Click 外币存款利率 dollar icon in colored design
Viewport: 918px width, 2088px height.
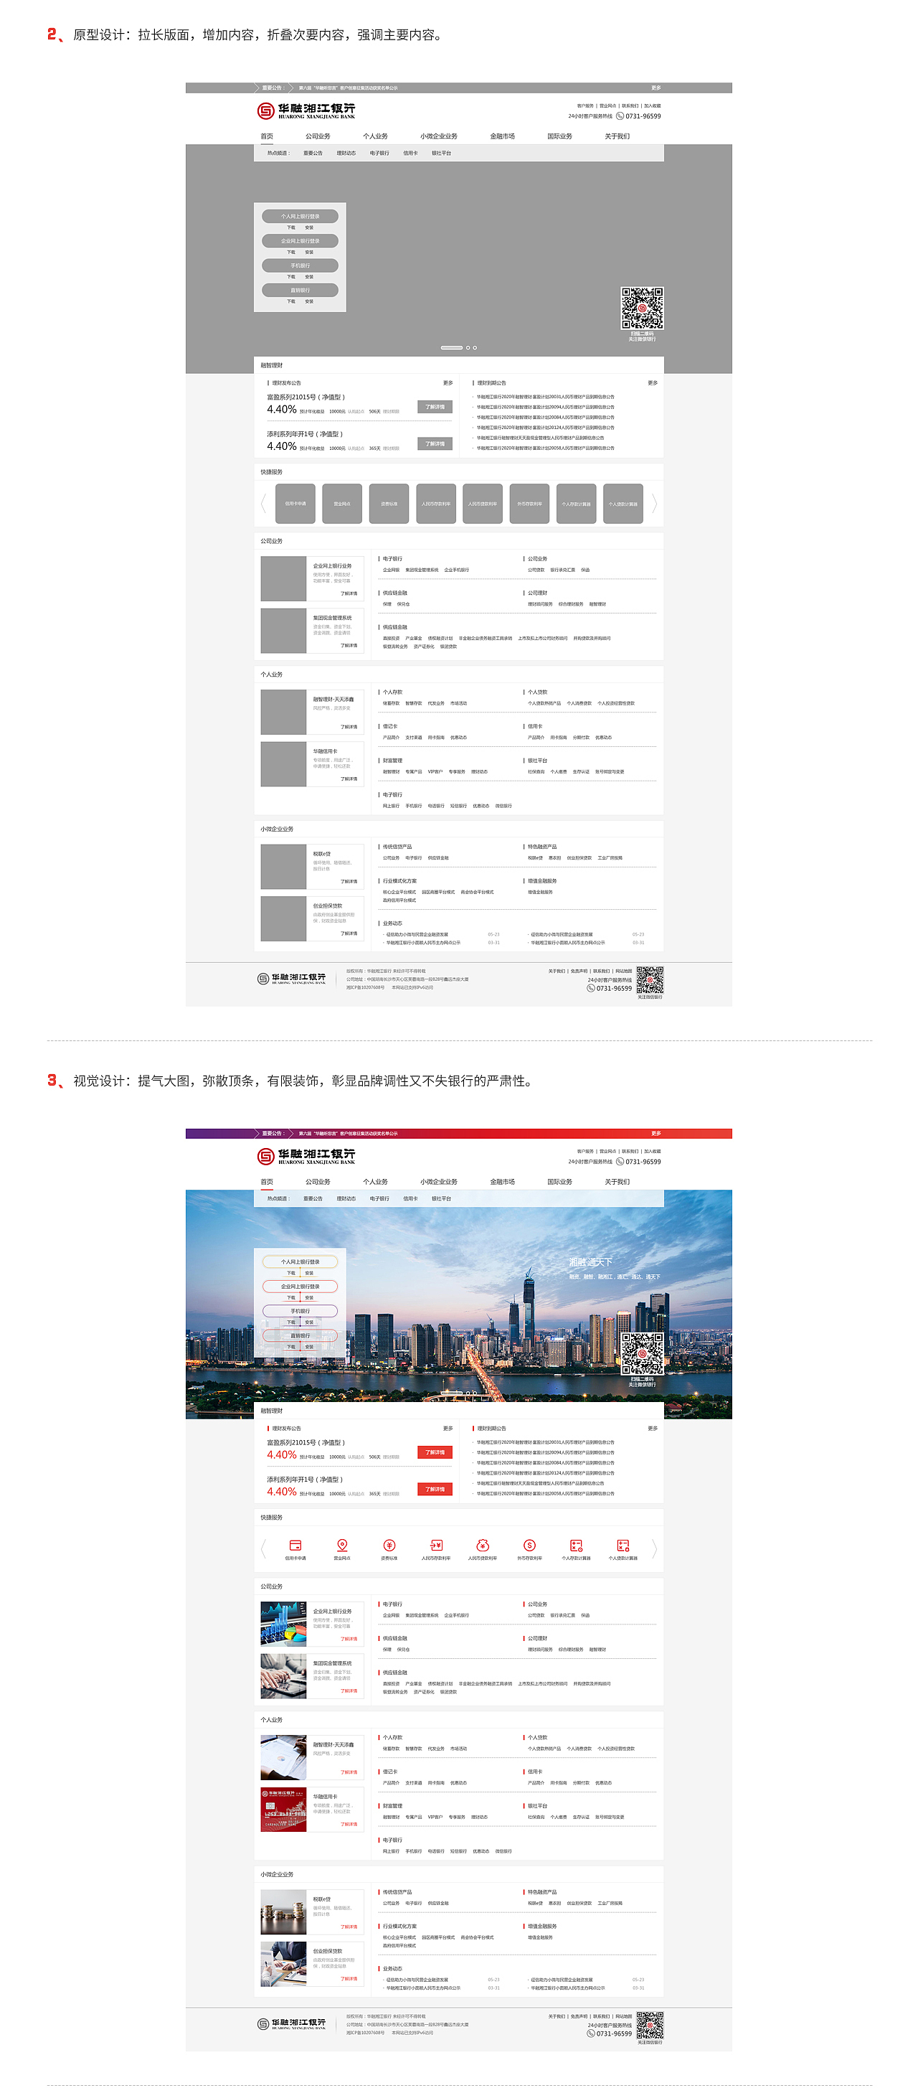click(529, 1546)
